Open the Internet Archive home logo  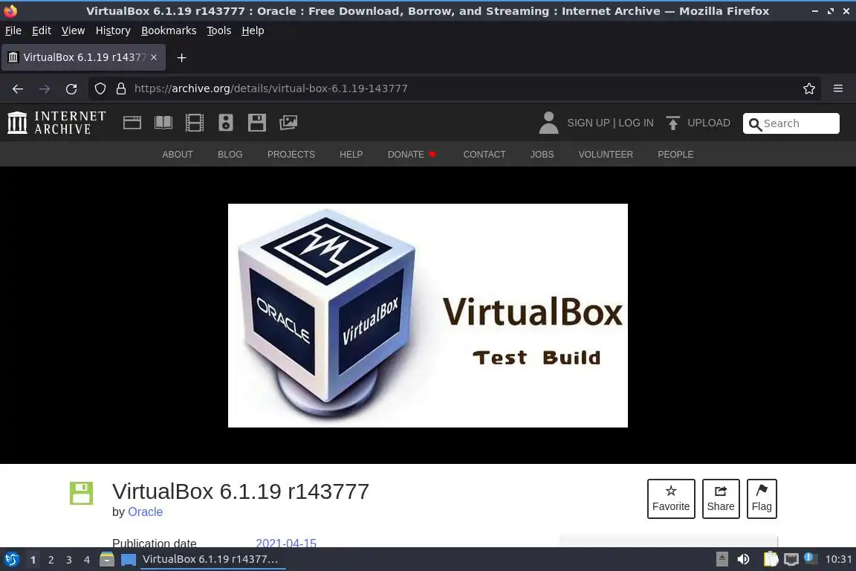click(56, 123)
